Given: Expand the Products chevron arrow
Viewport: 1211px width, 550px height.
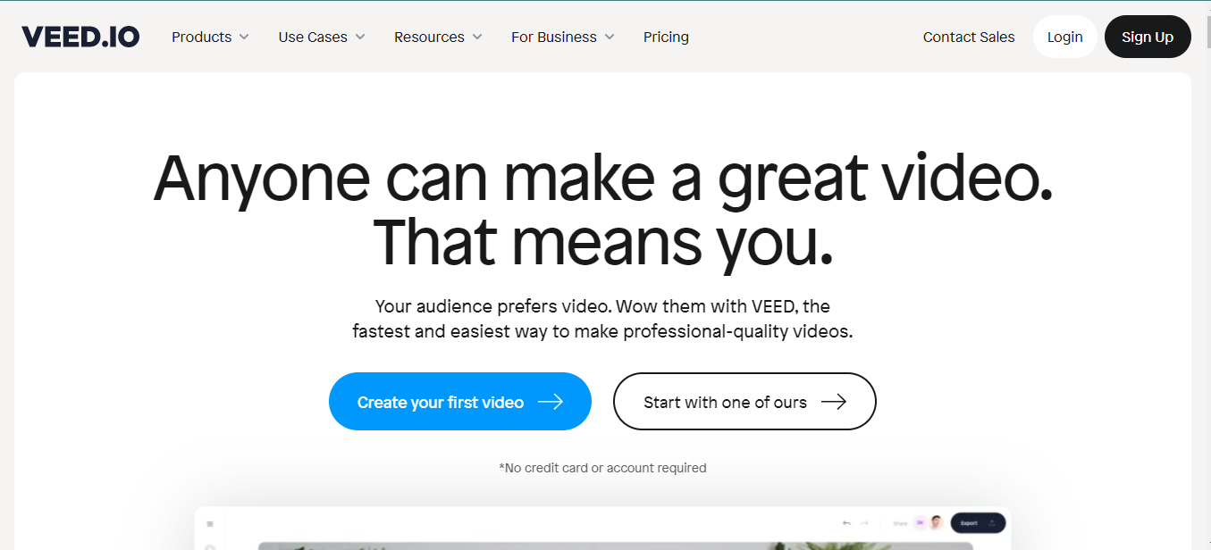Looking at the screenshot, I should 244,37.
